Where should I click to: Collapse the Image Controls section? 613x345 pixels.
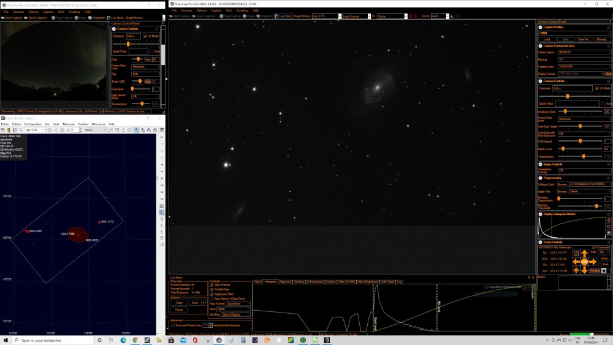(x=540, y=164)
